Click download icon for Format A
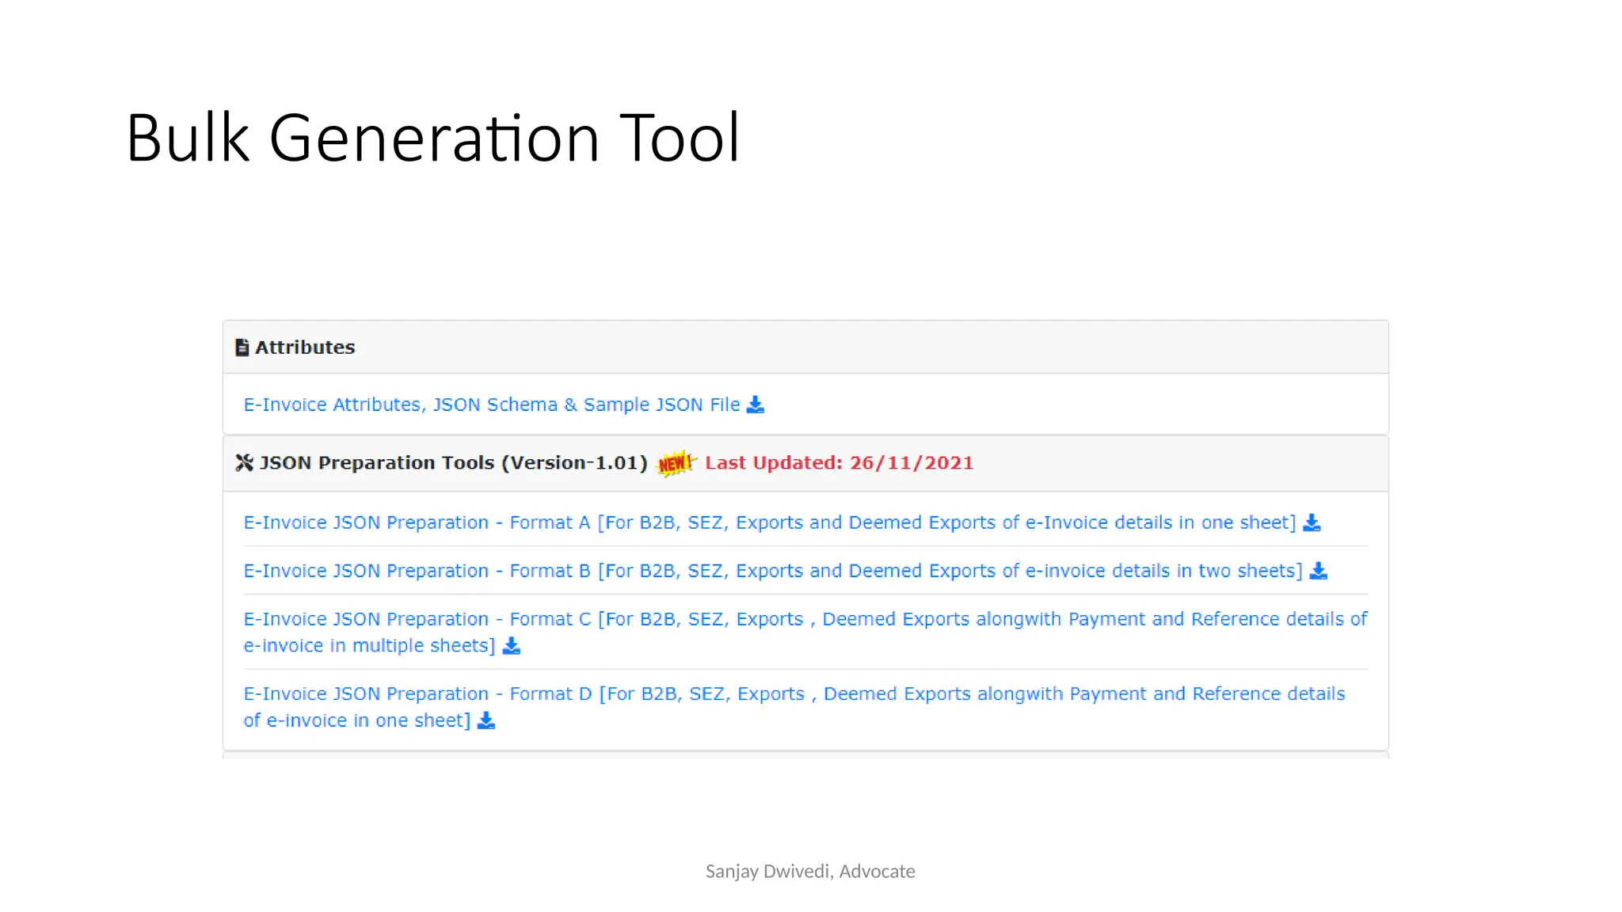The width and height of the screenshot is (1622, 912). pos(1312,522)
